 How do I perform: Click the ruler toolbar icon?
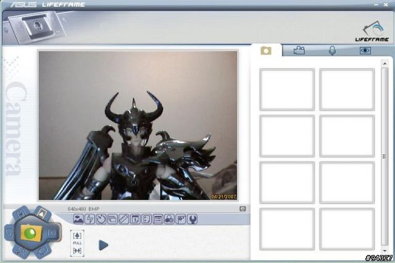124,219
